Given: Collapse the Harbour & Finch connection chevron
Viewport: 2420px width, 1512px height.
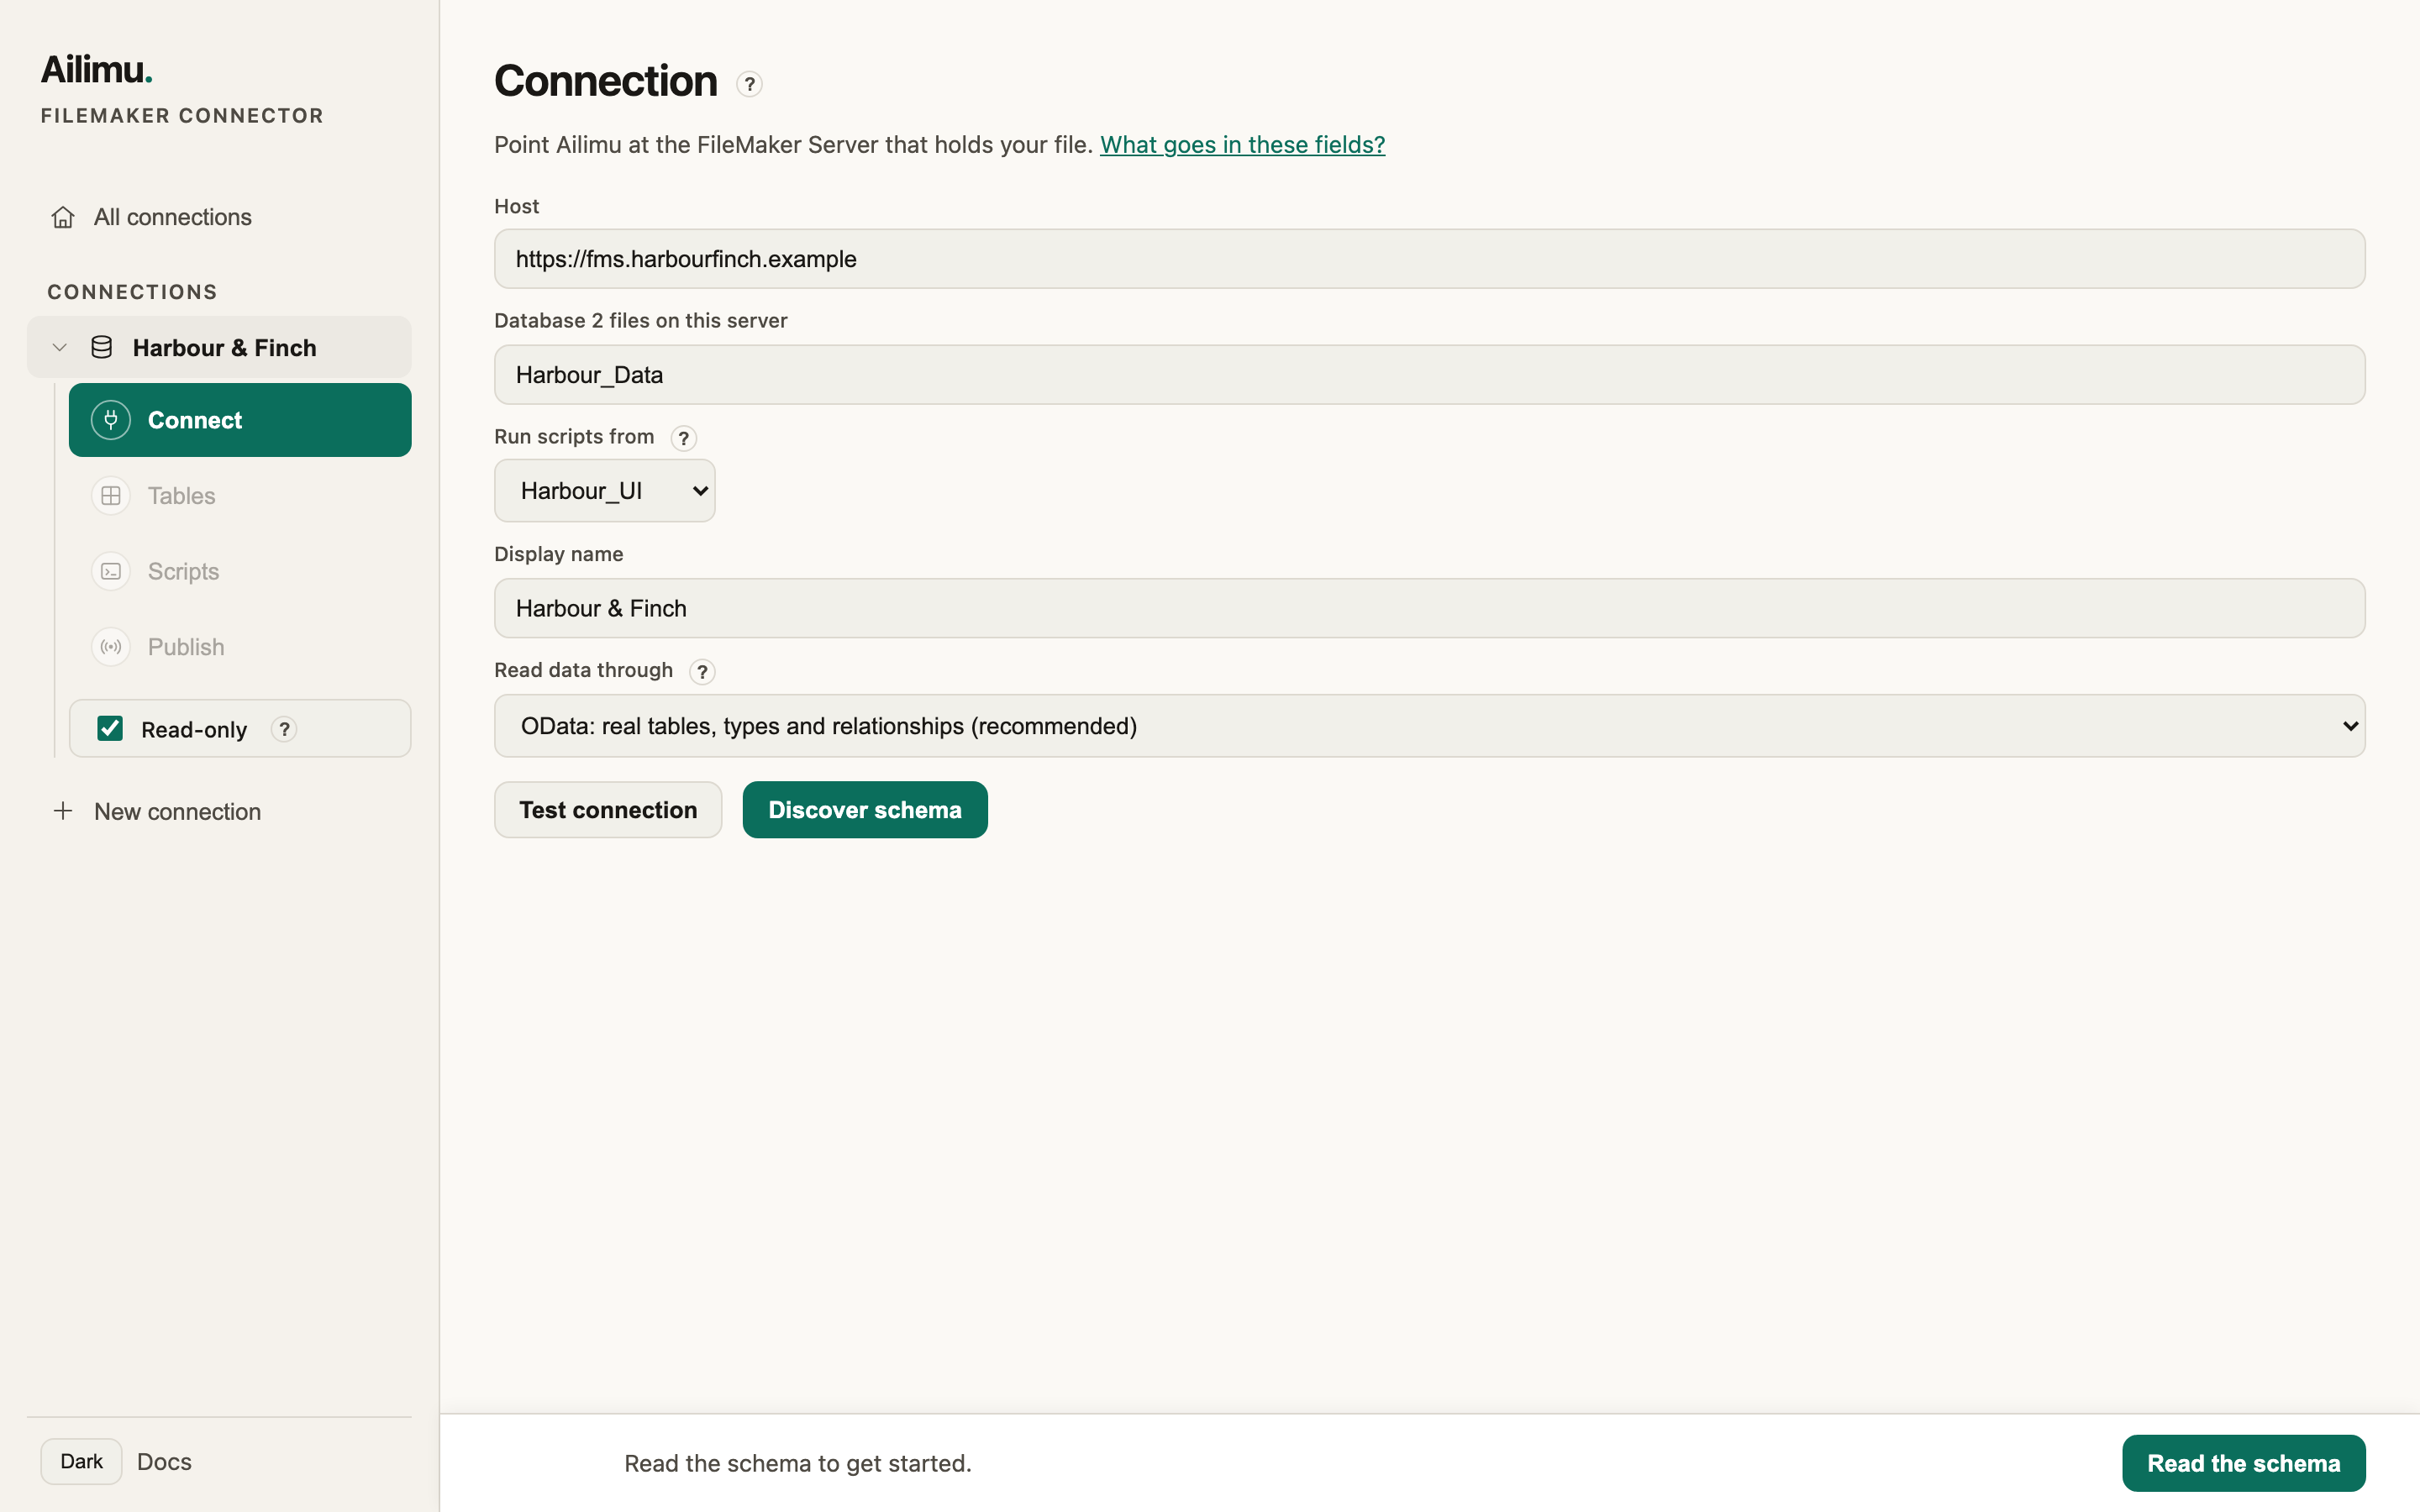Looking at the screenshot, I should [x=60, y=347].
